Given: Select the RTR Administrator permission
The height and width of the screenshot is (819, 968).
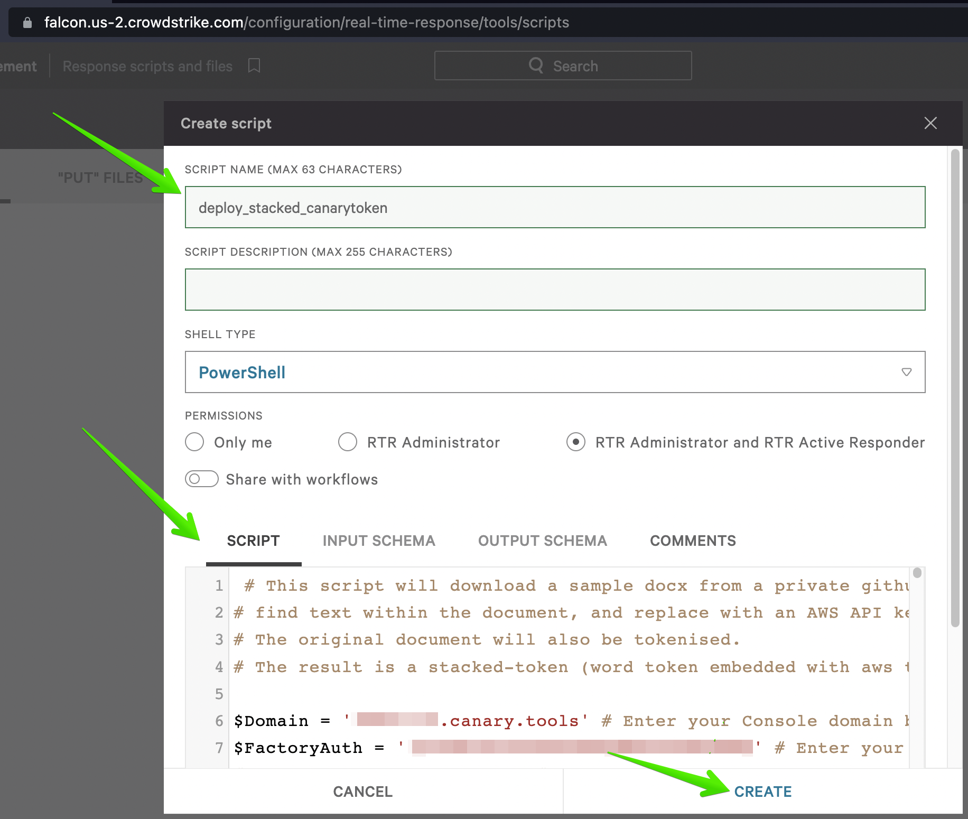Looking at the screenshot, I should click(348, 442).
